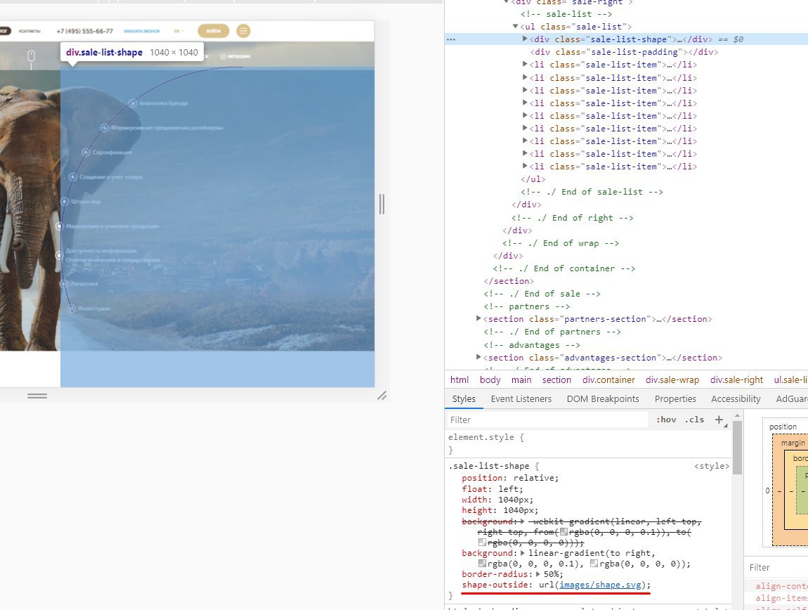The width and height of the screenshot is (808, 610).
Task: Click the circle marker beside Аналитика бренда
Action: tap(132, 103)
